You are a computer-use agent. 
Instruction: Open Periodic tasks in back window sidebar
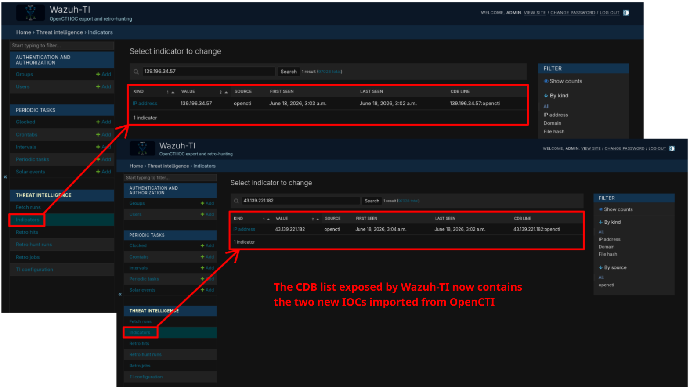[33, 159]
